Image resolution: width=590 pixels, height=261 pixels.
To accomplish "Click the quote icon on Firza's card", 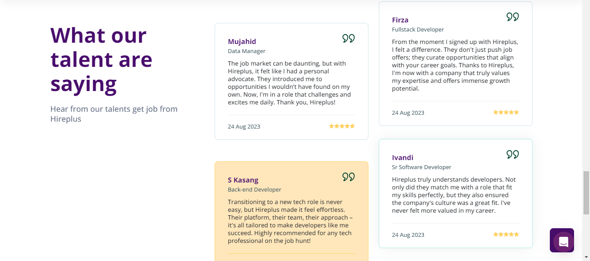I will (512, 17).
